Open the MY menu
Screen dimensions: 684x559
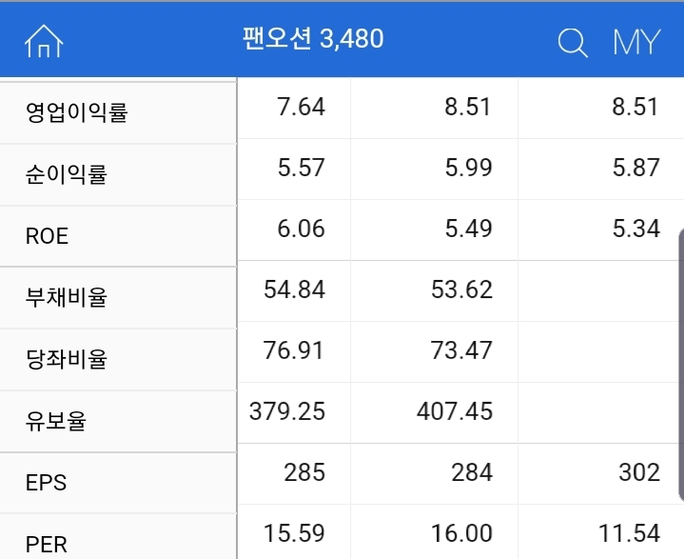click(x=636, y=42)
